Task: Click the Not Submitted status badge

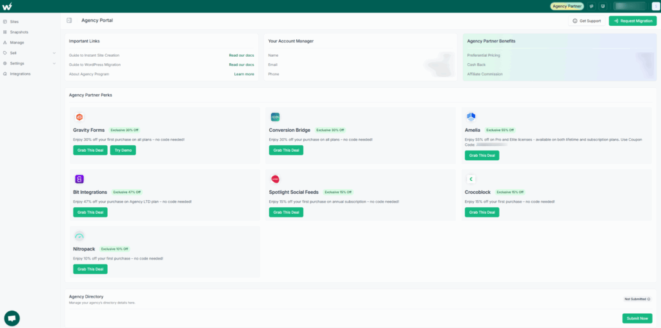Action: (x=637, y=299)
